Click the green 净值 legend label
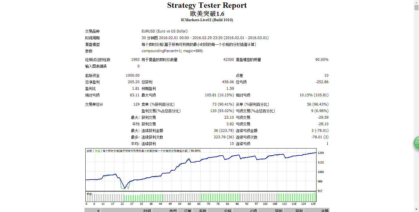419x212 pixels. click(x=97, y=151)
